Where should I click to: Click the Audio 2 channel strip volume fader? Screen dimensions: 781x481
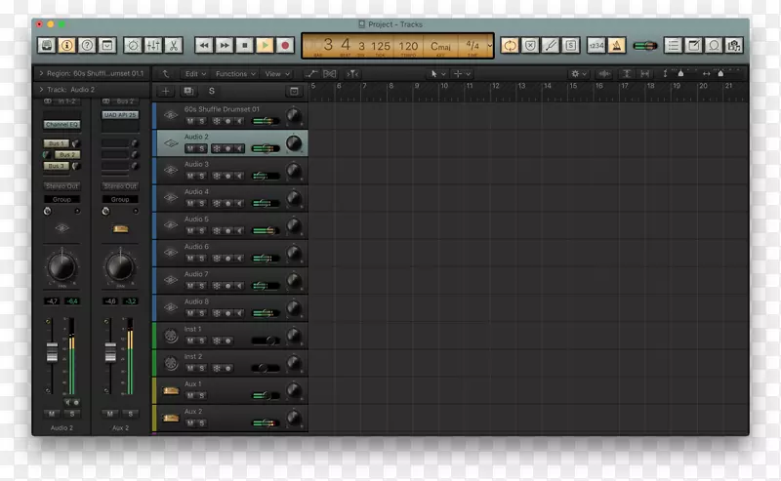click(x=54, y=353)
